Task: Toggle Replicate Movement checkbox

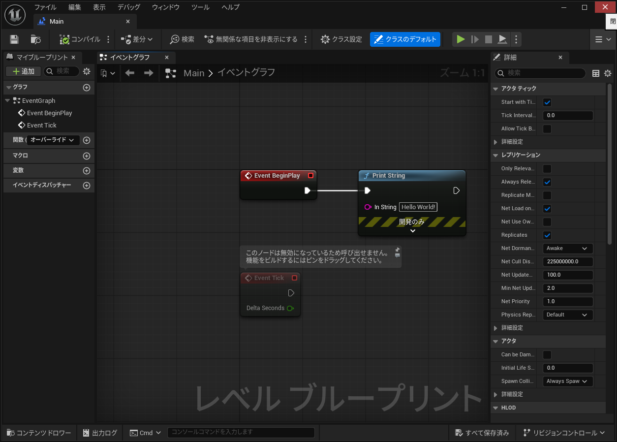Action: coord(547,195)
